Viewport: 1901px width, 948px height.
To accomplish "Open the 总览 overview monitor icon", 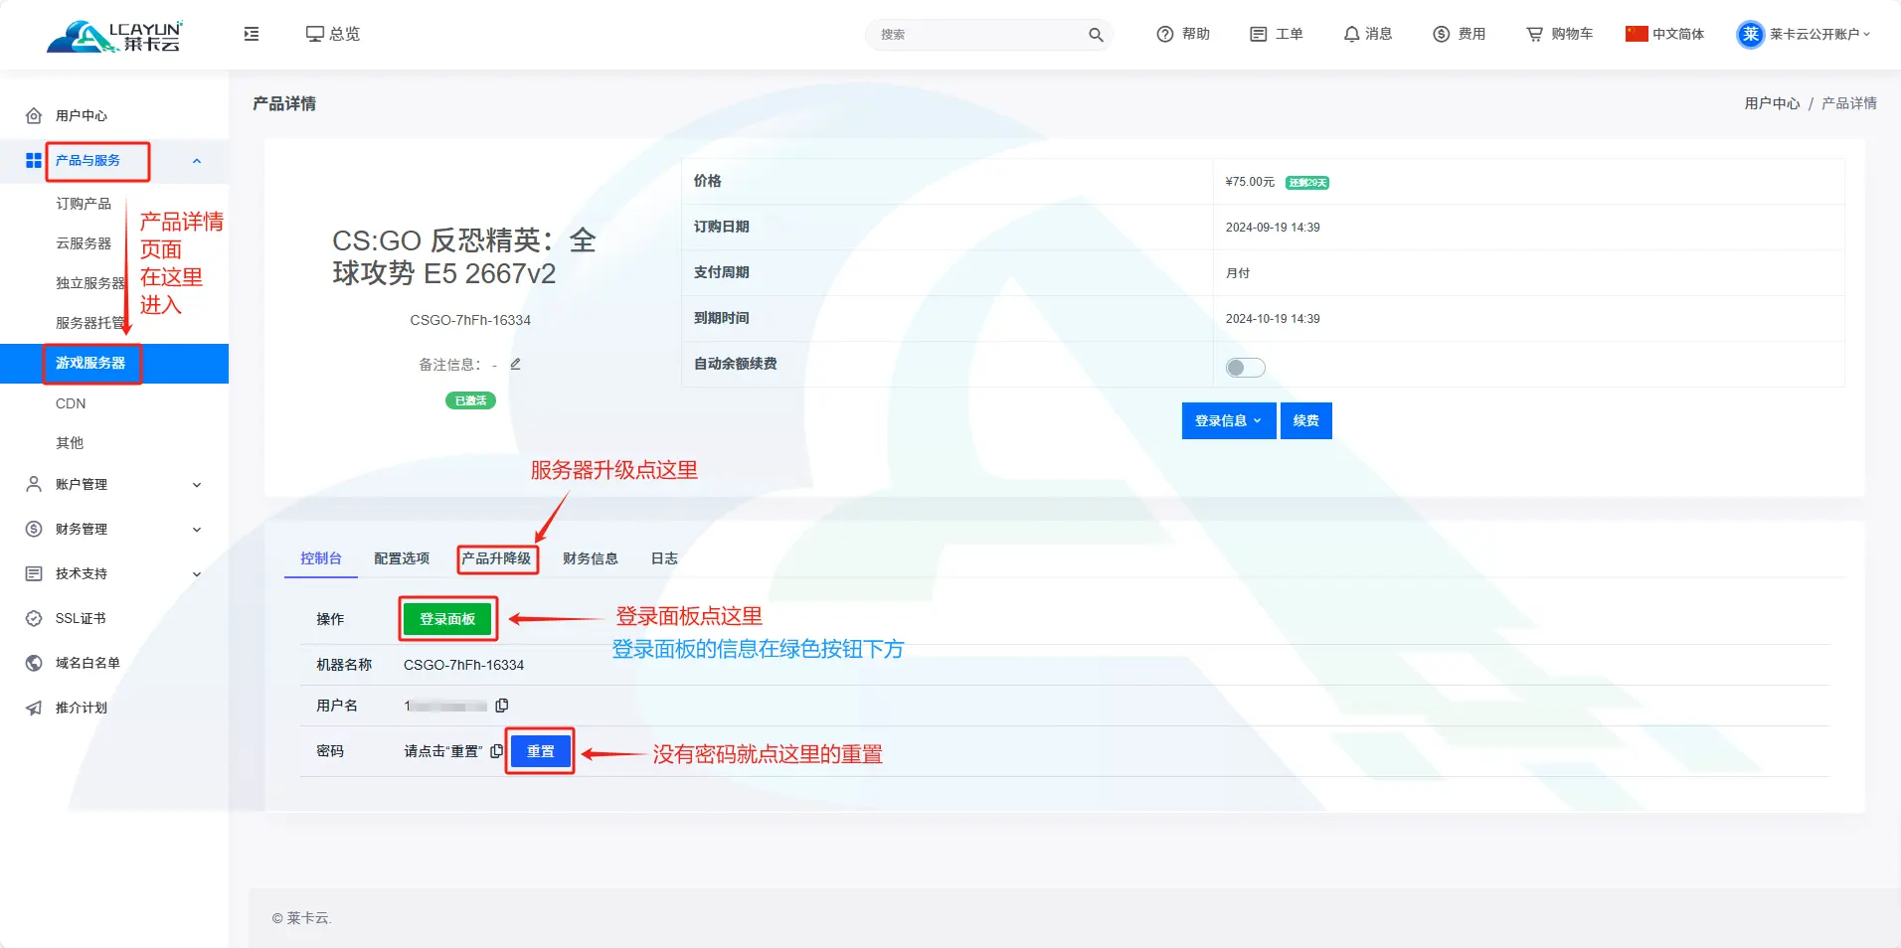I will (x=314, y=34).
